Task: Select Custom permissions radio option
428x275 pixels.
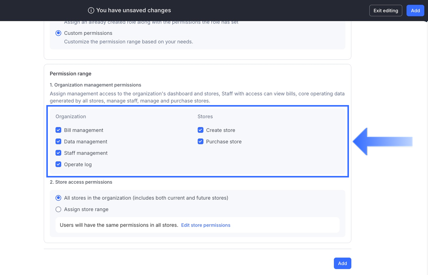Action: [x=58, y=33]
